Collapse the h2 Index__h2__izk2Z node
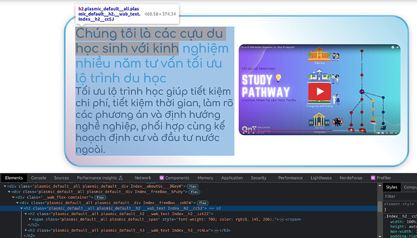This screenshot has width=417, height=238. pos(26,214)
